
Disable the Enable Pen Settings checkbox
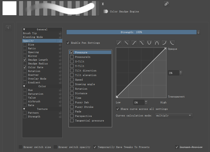click(x=68, y=43)
